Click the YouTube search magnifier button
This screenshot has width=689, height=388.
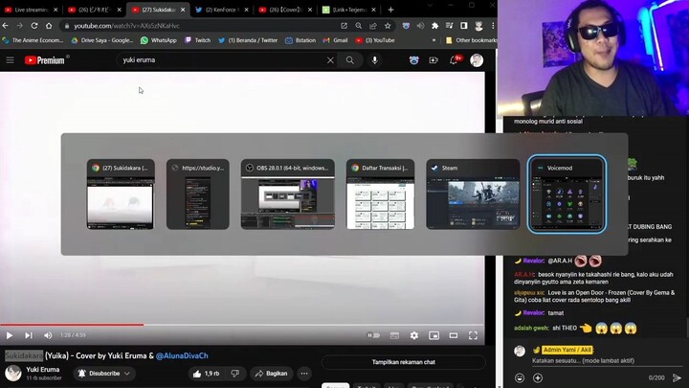[350, 60]
